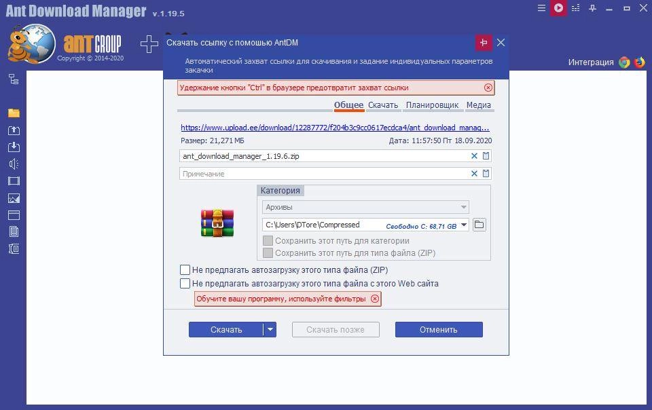The width and height of the screenshot is (652, 410).
Task: Open the list view icon in title bar
Action: point(575,8)
